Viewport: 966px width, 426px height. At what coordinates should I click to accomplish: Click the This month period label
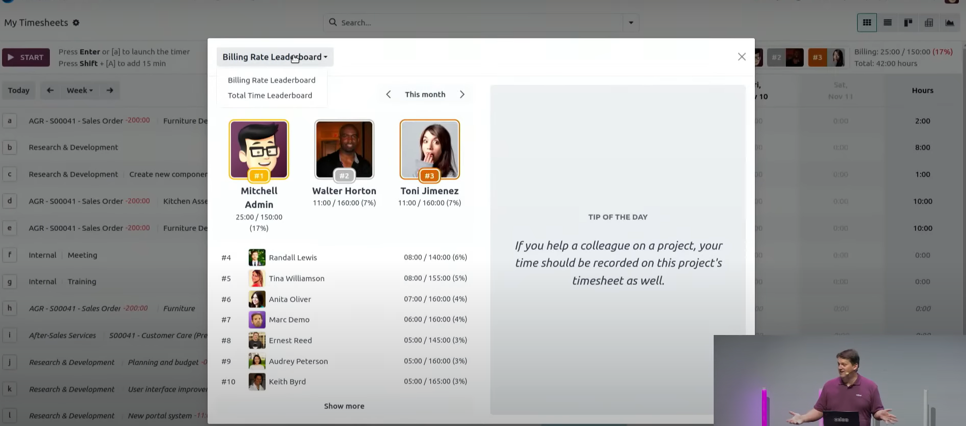tap(425, 95)
